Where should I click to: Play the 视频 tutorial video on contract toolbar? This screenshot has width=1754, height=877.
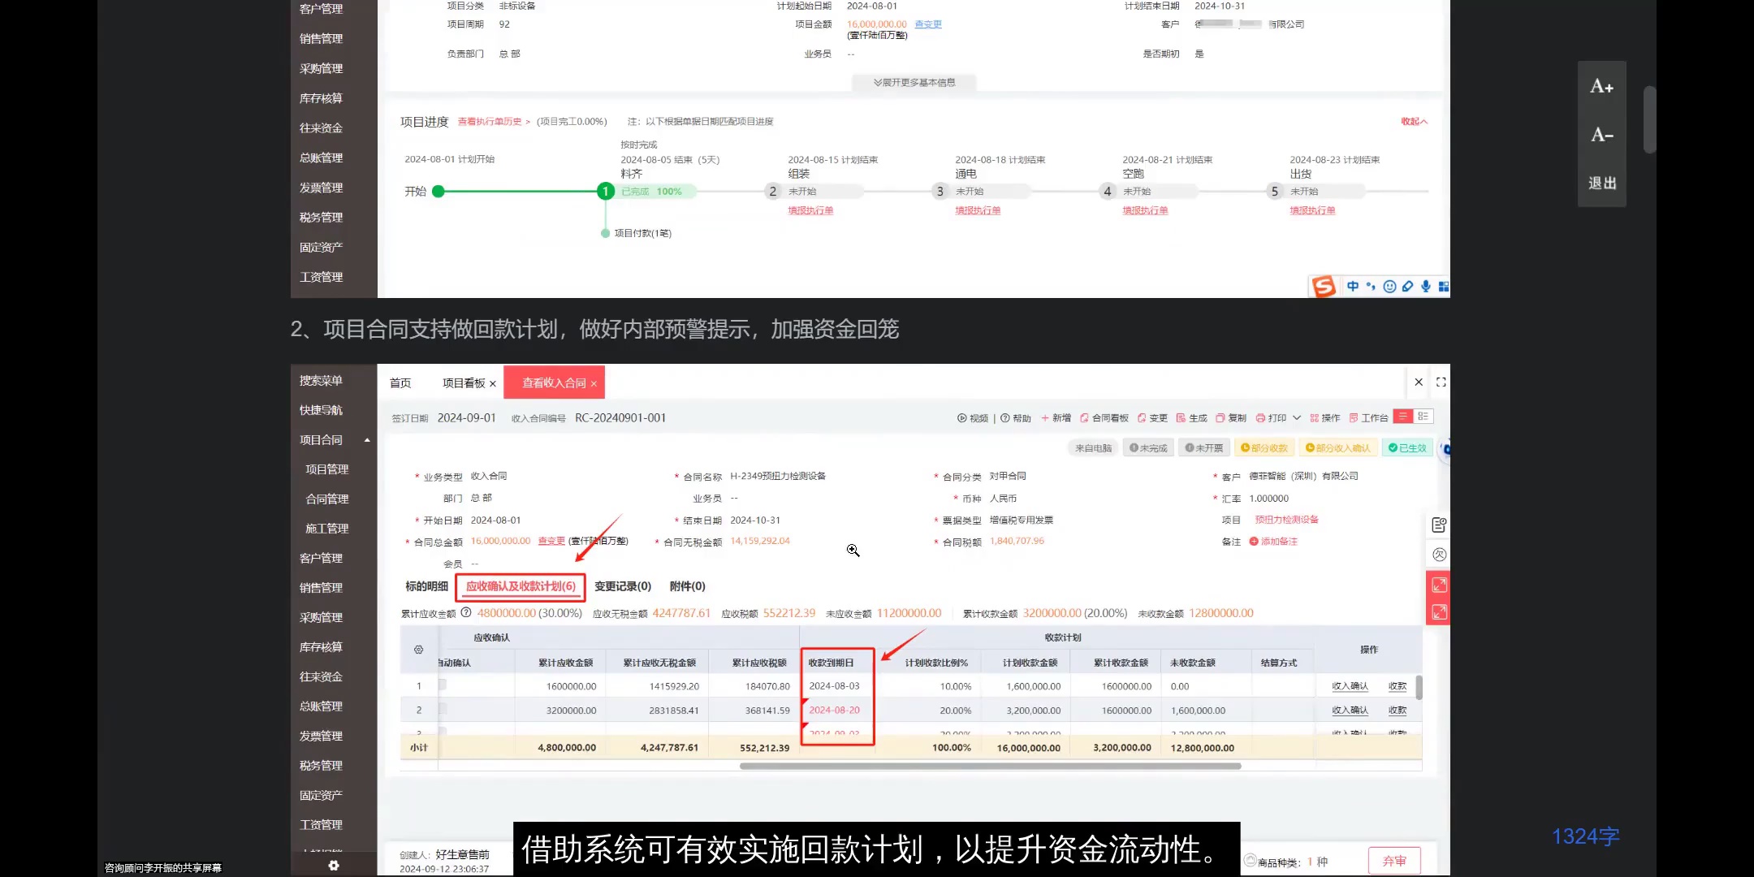pos(972,417)
